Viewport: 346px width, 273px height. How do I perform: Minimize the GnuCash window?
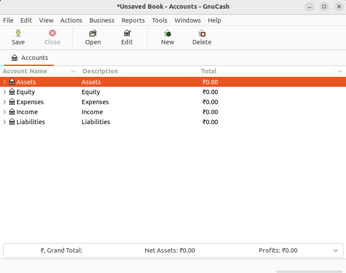pos(310,7)
